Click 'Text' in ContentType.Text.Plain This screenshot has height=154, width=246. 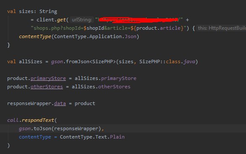(x=101, y=137)
